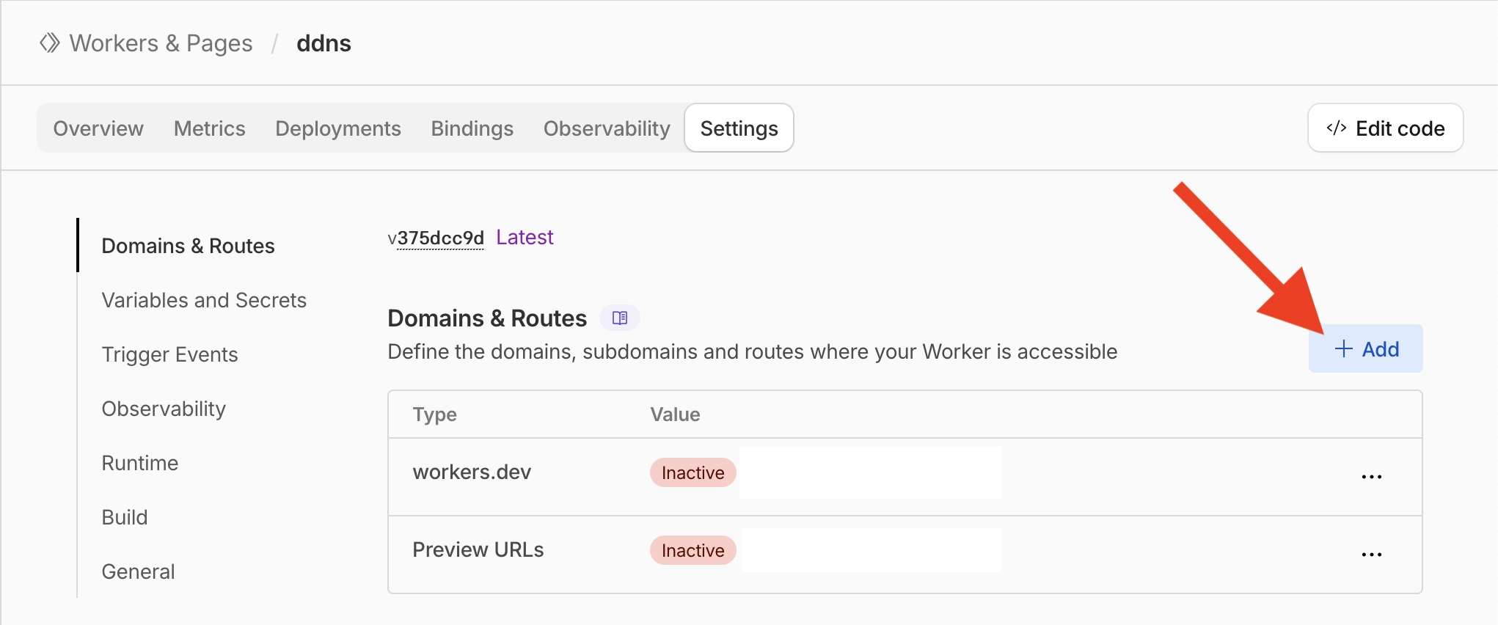Navigate to the Workers & Pages breadcrumb
This screenshot has width=1498, height=625.
click(x=161, y=43)
